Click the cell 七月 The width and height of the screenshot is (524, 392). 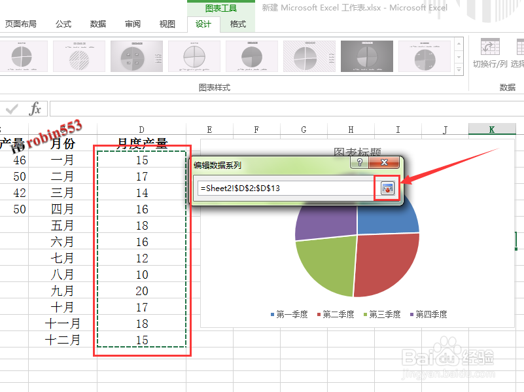[63, 258]
